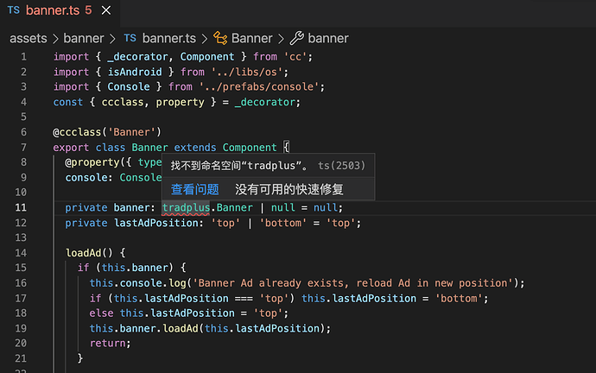Click line number 11 in the gutter
The width and height of the screenshot is (596, 373).
click(21, 207)
